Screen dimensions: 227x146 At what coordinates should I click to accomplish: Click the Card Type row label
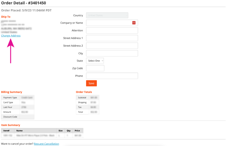point(8,102)
